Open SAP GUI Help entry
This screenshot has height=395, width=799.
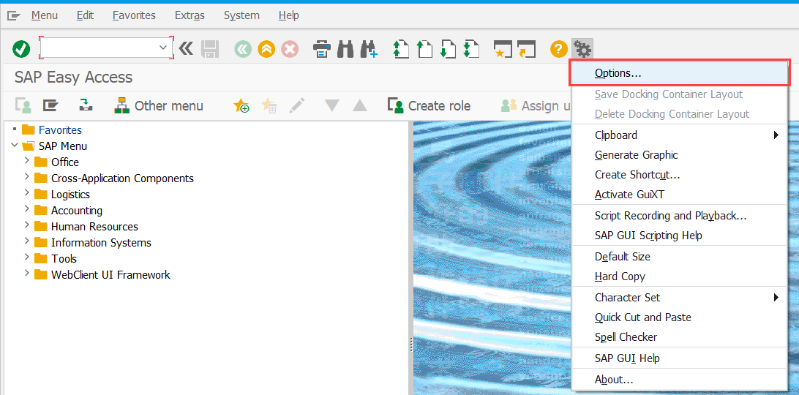point(680,358)
